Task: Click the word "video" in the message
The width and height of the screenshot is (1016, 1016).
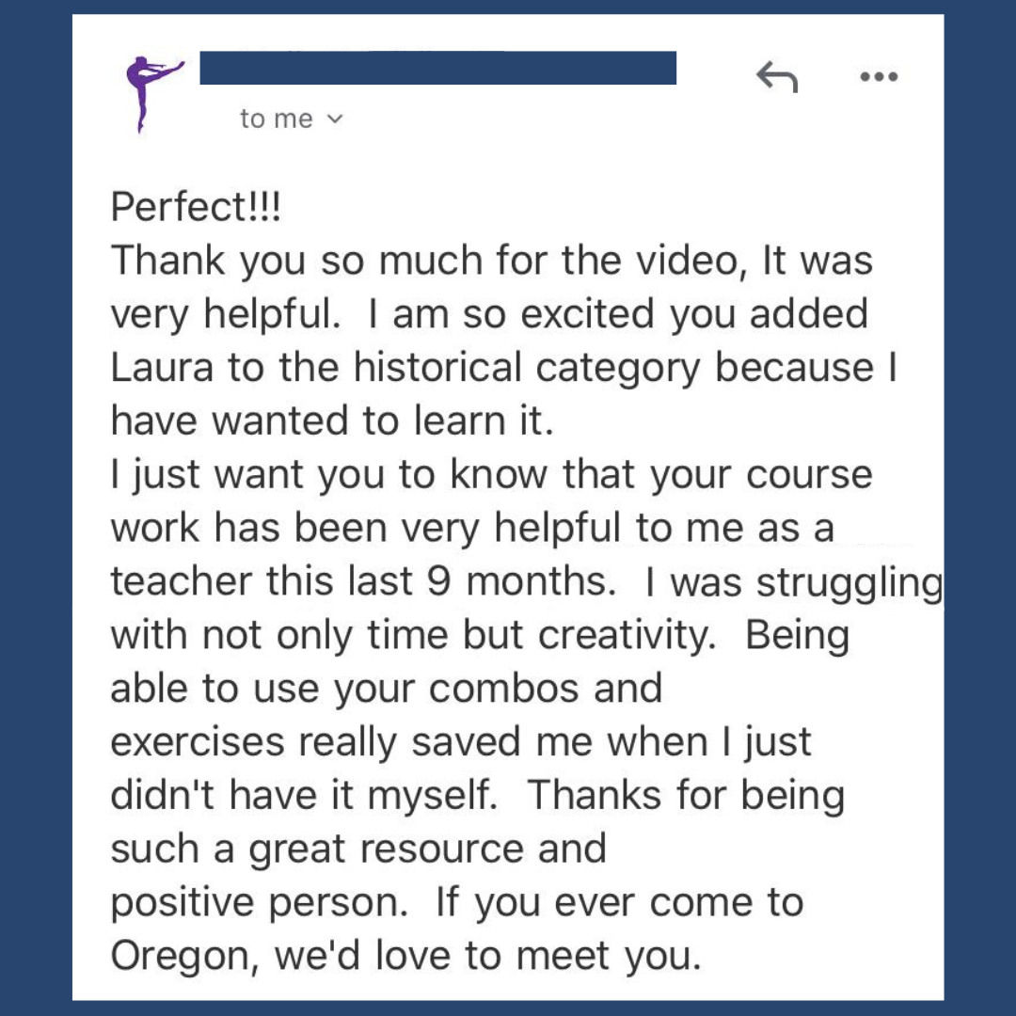Action: point(687,261)
